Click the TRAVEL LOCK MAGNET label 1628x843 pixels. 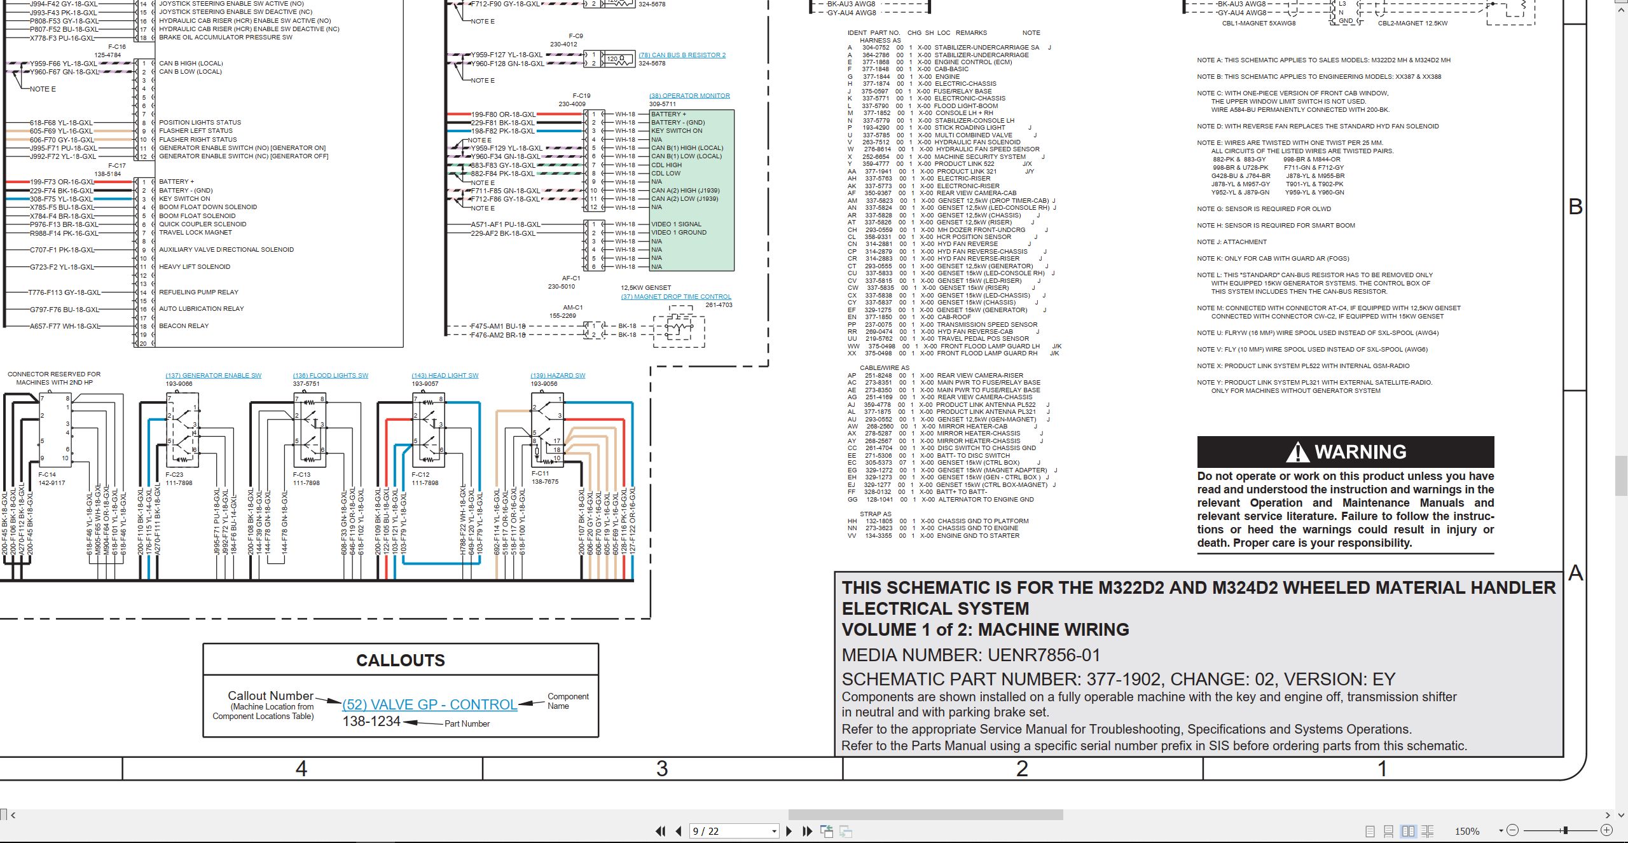(x=195, y=233)
